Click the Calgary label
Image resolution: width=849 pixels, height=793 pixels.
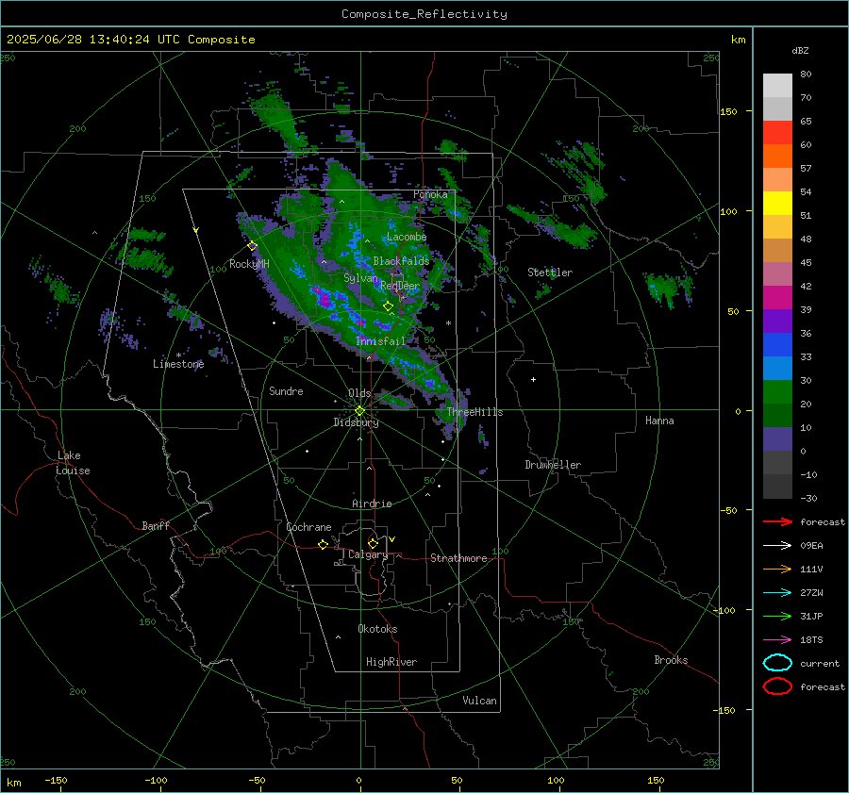click(x=368, y=554)
